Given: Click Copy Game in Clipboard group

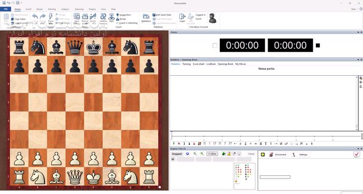Looking at the screenshot, I should (19, 19).
